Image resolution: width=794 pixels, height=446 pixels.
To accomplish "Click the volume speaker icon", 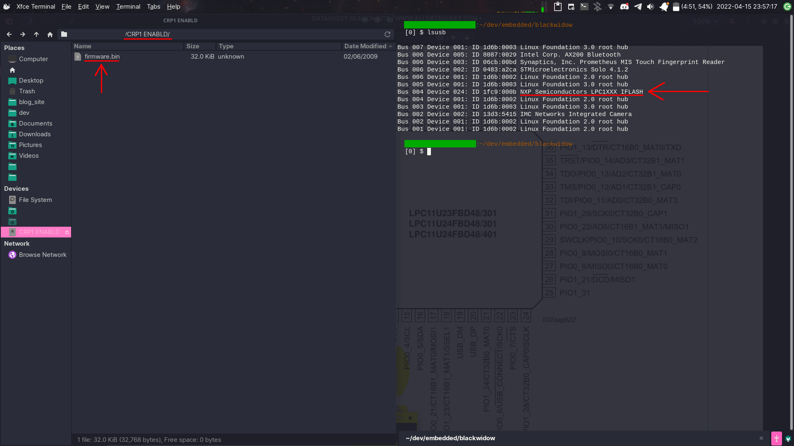I will (x=651, y=7).
